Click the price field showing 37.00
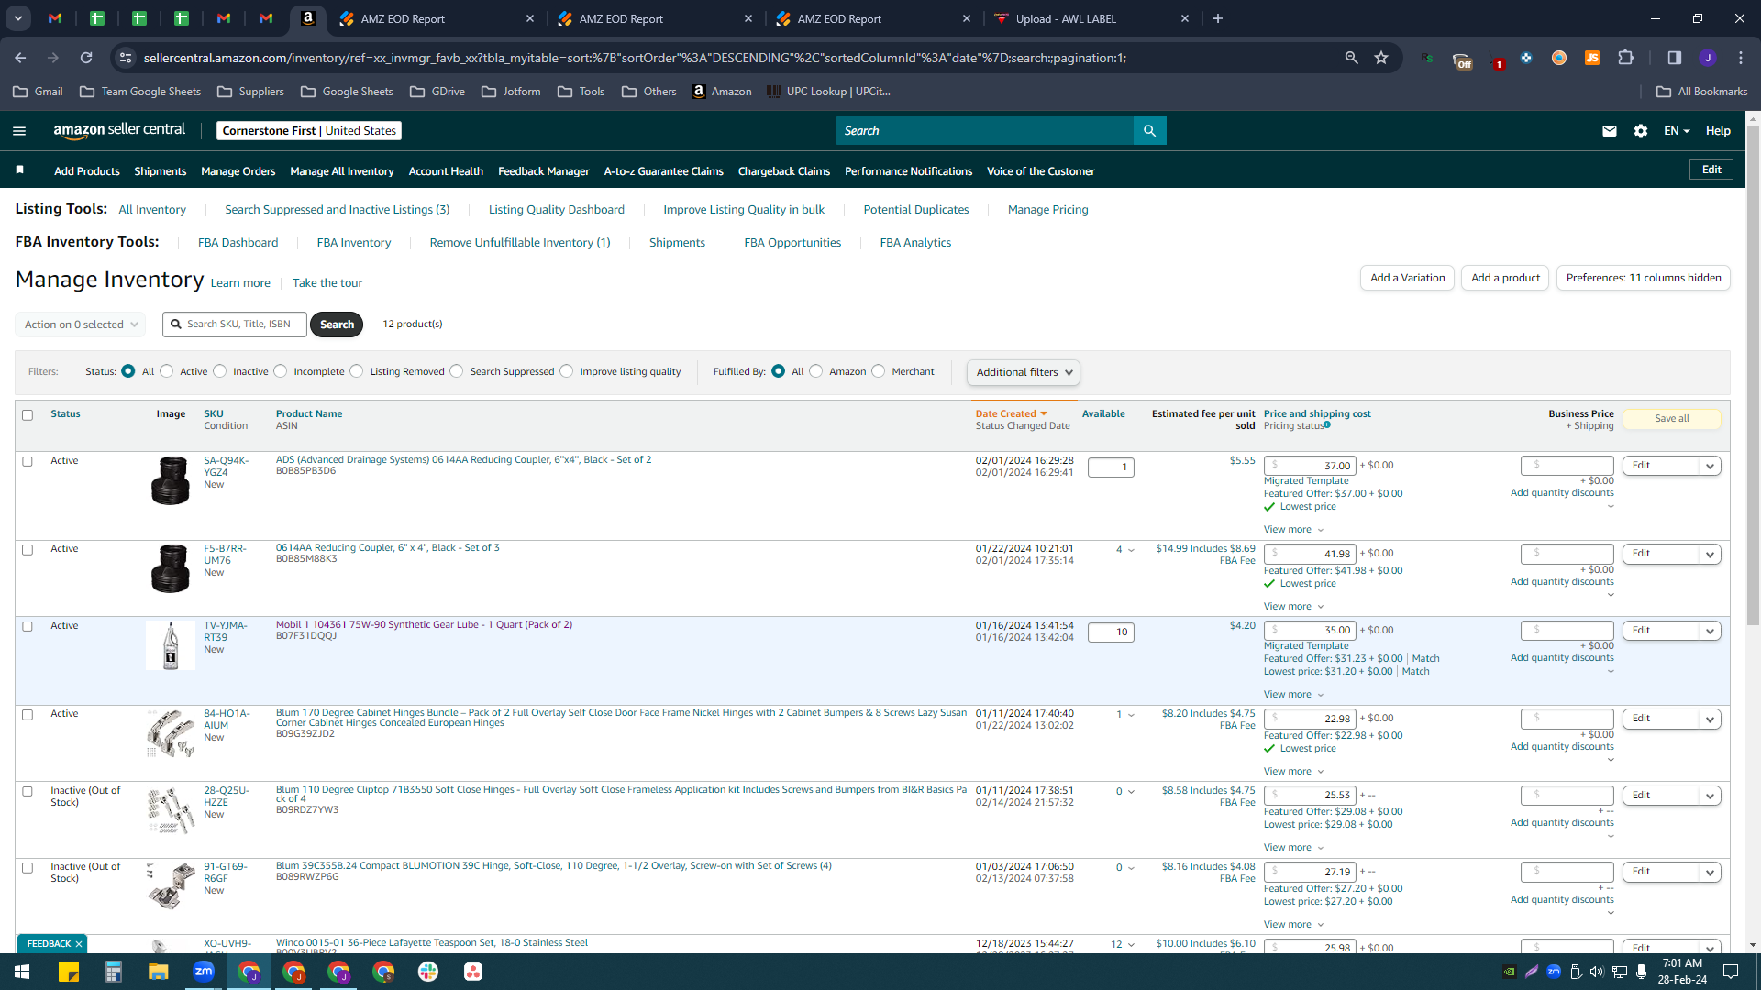Image resolution: width=1761 pixels, height=990 pixels. click(1309, 466)
